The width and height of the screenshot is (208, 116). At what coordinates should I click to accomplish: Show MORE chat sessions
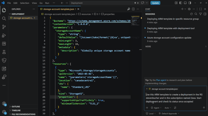click(x=148, y=47)
